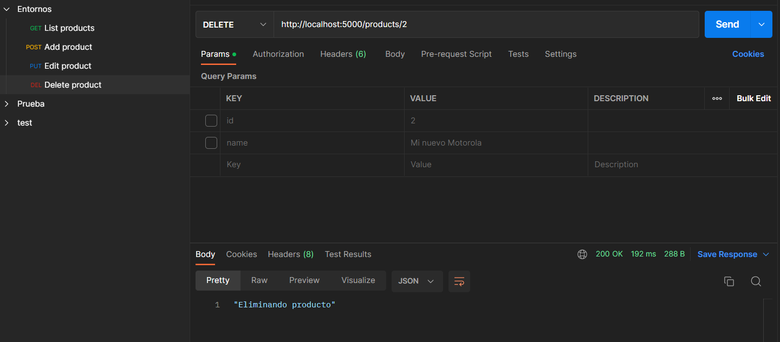Collapse the Entornos collection

[7, 9]
